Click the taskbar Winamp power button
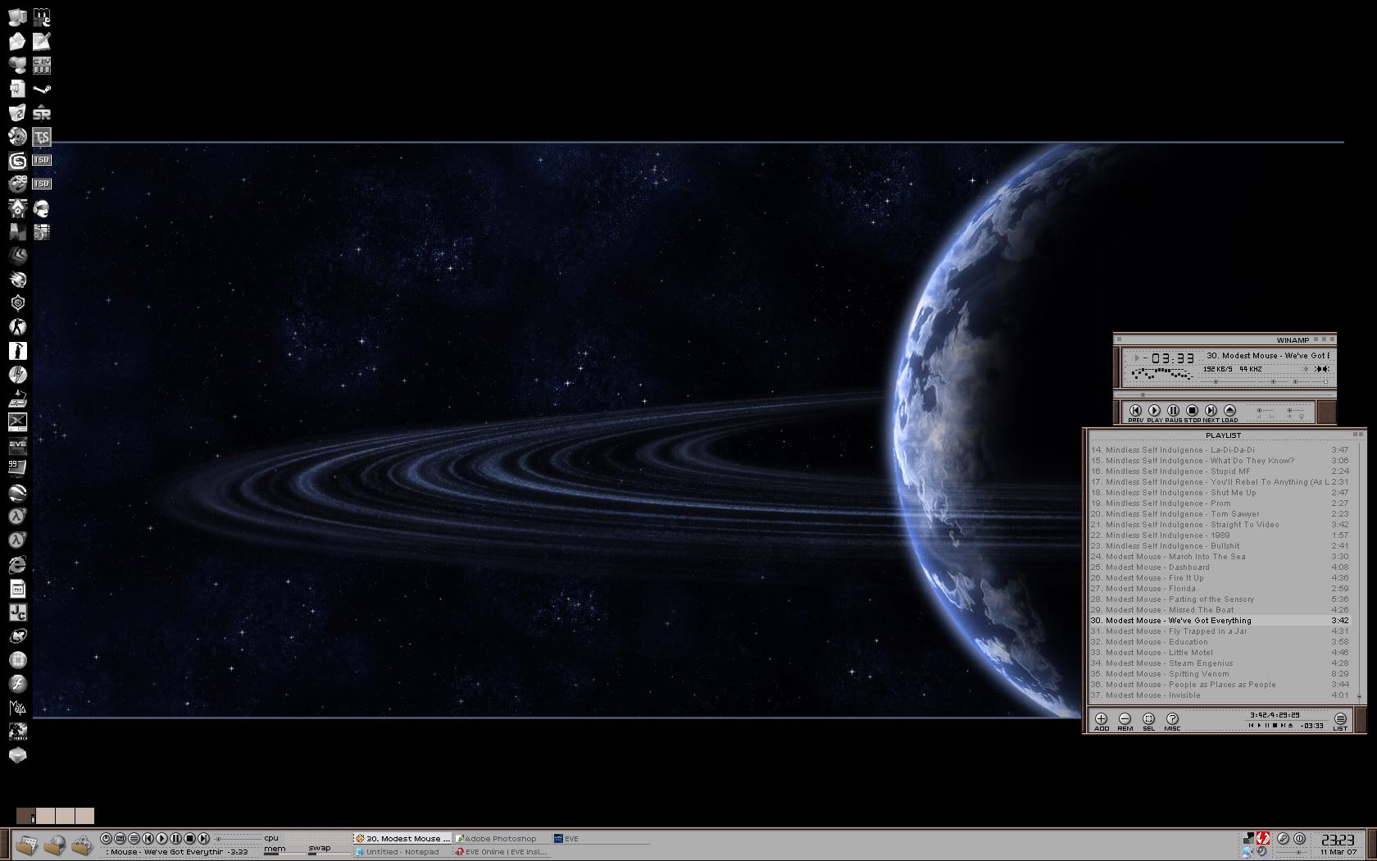The image size is (1377, 861). click(106, 838)
